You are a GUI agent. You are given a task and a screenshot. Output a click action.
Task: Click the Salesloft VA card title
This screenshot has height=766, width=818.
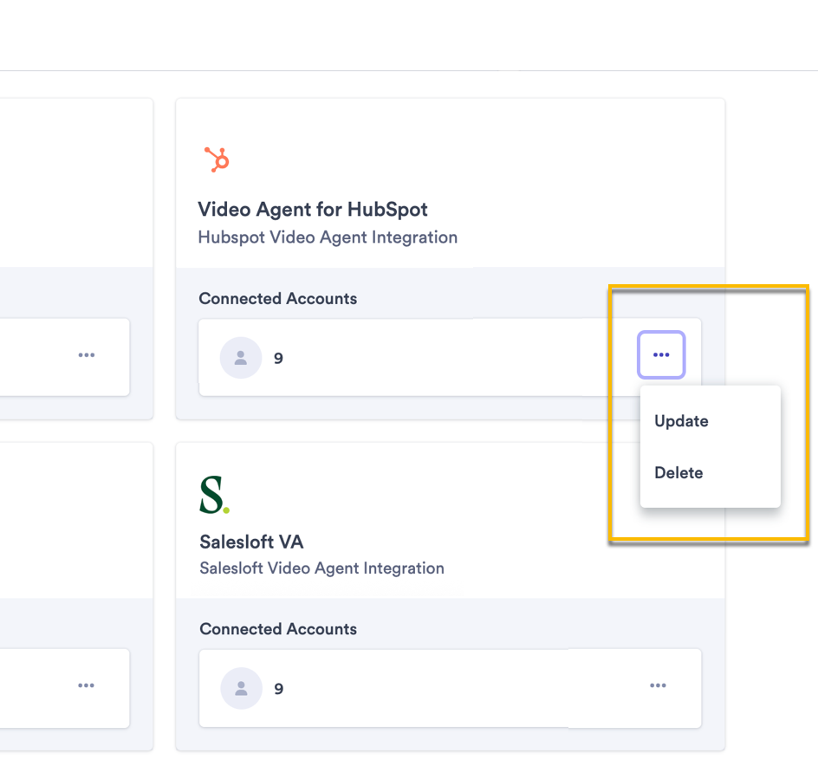click(251, 542)
